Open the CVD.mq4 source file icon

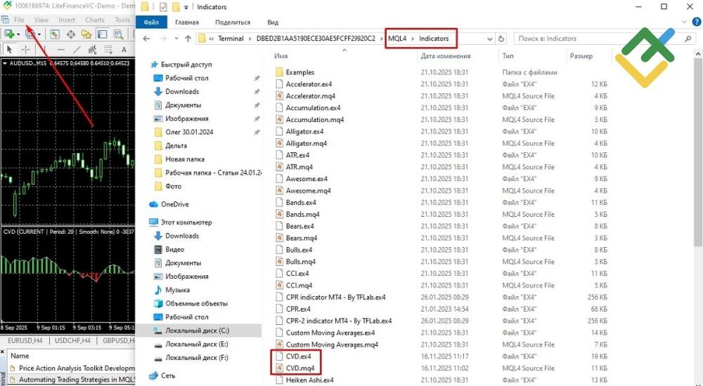pos(279,368)
